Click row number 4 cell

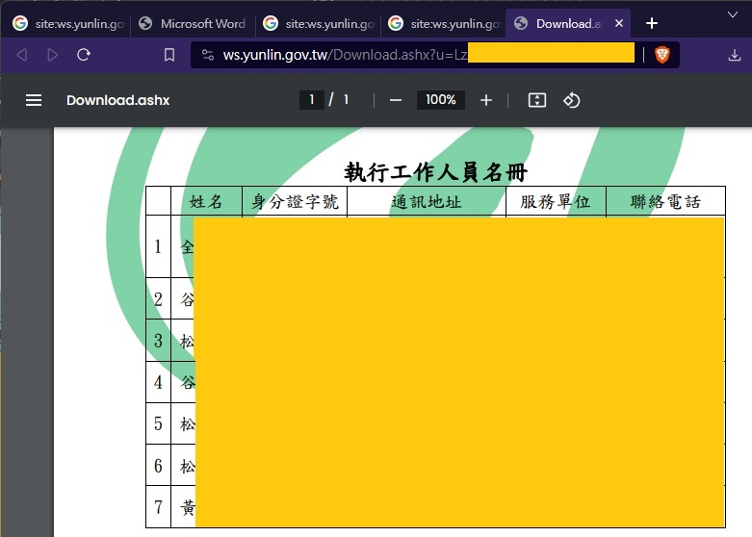(158, 382)
